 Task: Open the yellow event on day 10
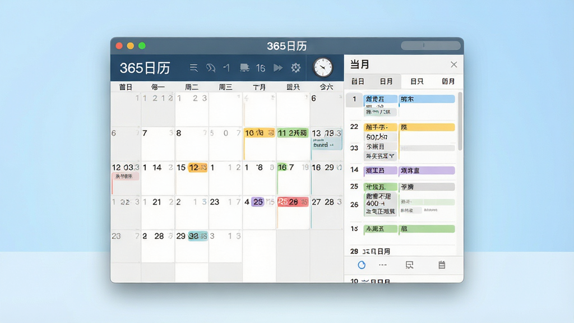pos(260,133)
